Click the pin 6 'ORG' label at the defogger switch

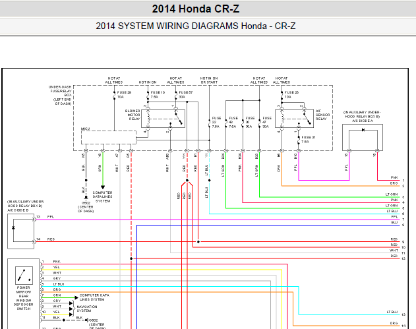pos(57,289)
